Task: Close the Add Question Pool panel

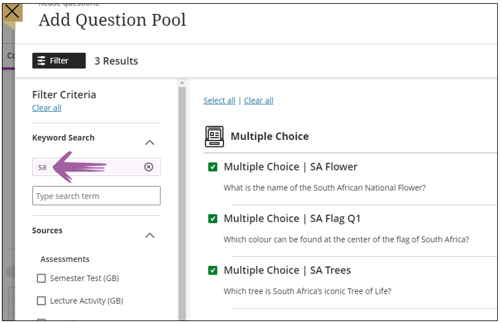Action: click(12, 13)
